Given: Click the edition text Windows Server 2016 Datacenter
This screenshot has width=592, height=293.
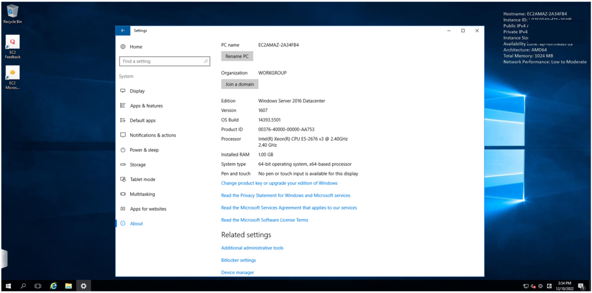Looking at the screenshot, I should pos(292,101).
